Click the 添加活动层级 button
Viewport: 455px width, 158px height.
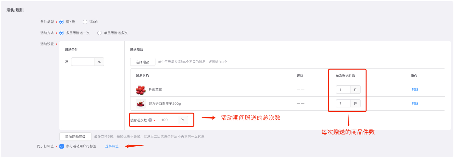(x=75, y=137)
